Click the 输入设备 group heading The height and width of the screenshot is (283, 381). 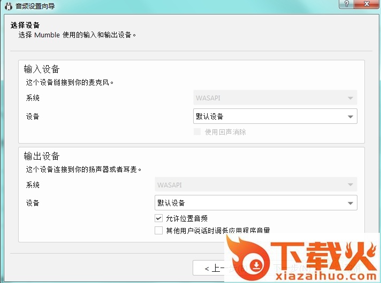coord(42,69)
